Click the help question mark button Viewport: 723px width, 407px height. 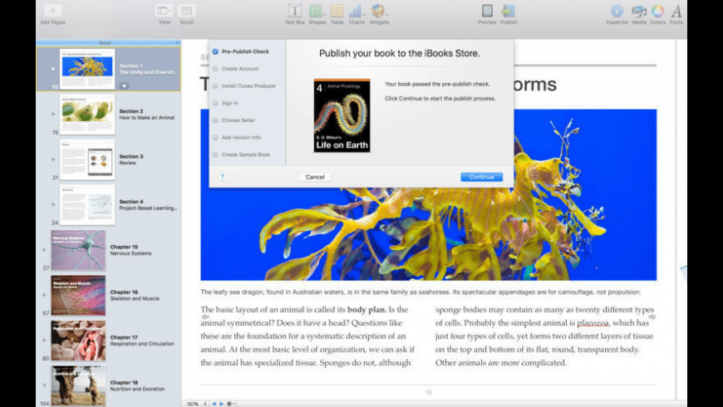tap(222, 177)
